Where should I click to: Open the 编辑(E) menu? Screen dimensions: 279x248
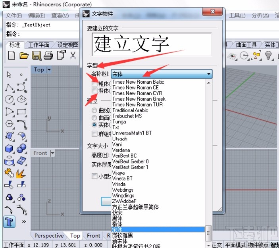pos(37,15)
